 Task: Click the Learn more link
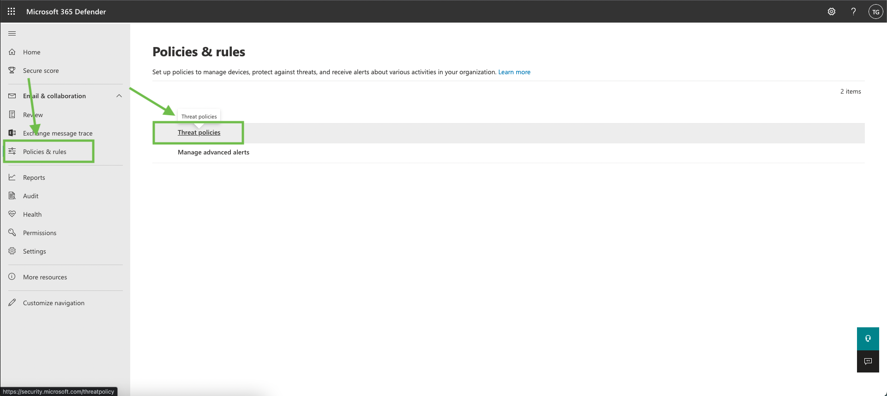coord(514,72)
